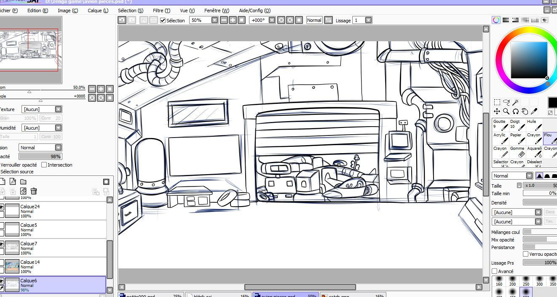Hide the Calque24 layer
The width and height of the screenshot is (557, 297).
point(1,207)
